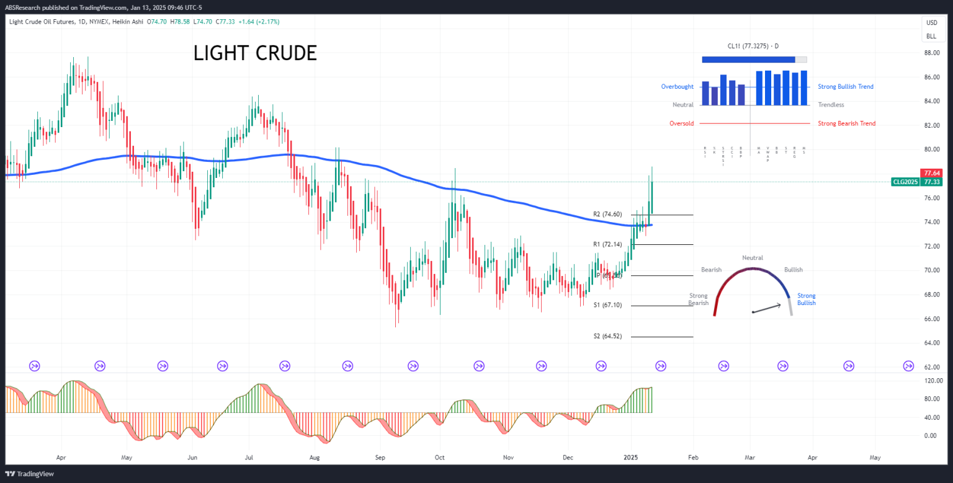
Task: Click the red 77.64 price label
Action: pyautogui.click(x=931, y=173)
